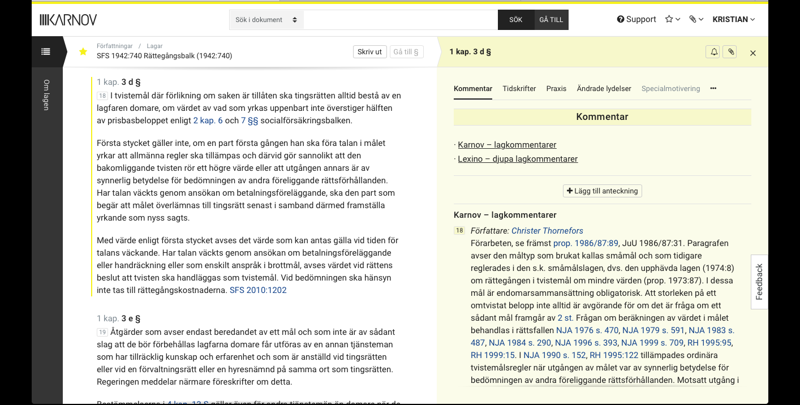Open case link NJA 1976 s. 470
Screen dimensions: 800x405
tap(587, 330)
